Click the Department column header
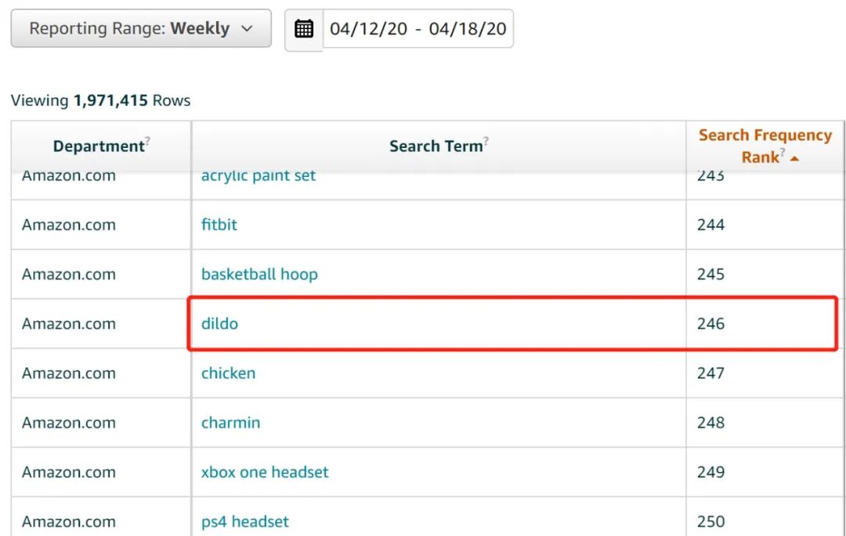 tap(99, 146)
